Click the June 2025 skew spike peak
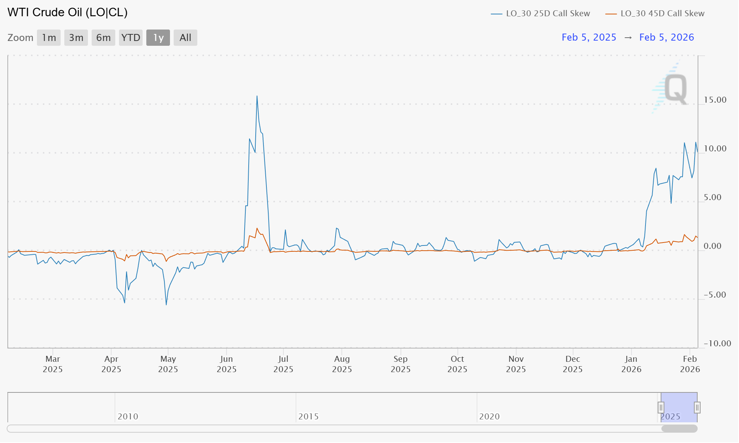 [257, 96]
